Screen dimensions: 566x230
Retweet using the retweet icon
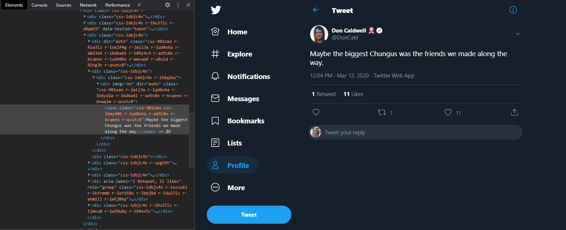(x=382, y=112)
